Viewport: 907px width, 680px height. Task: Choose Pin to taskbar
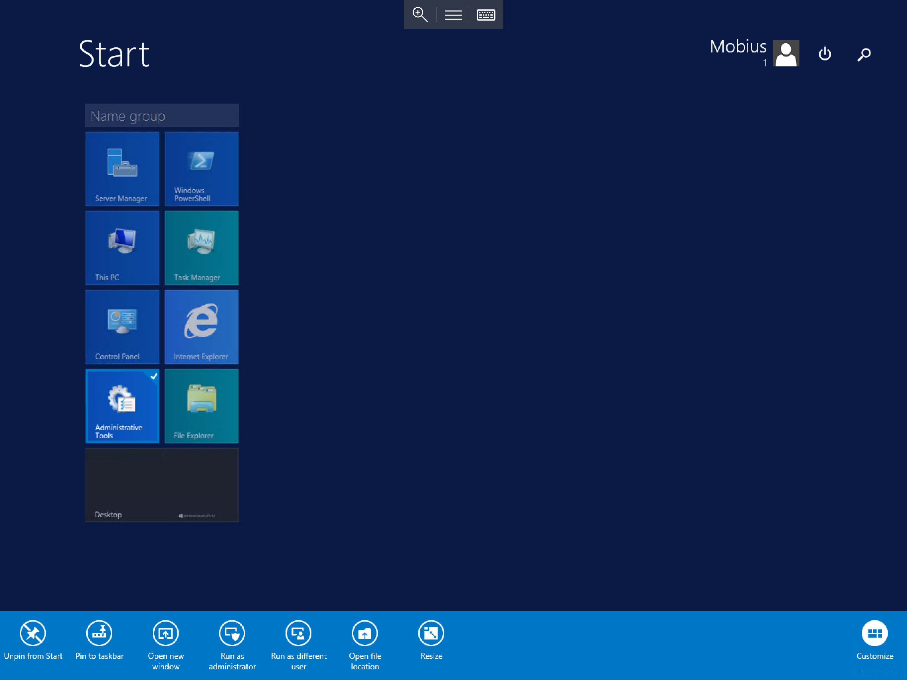coord(99,640)
